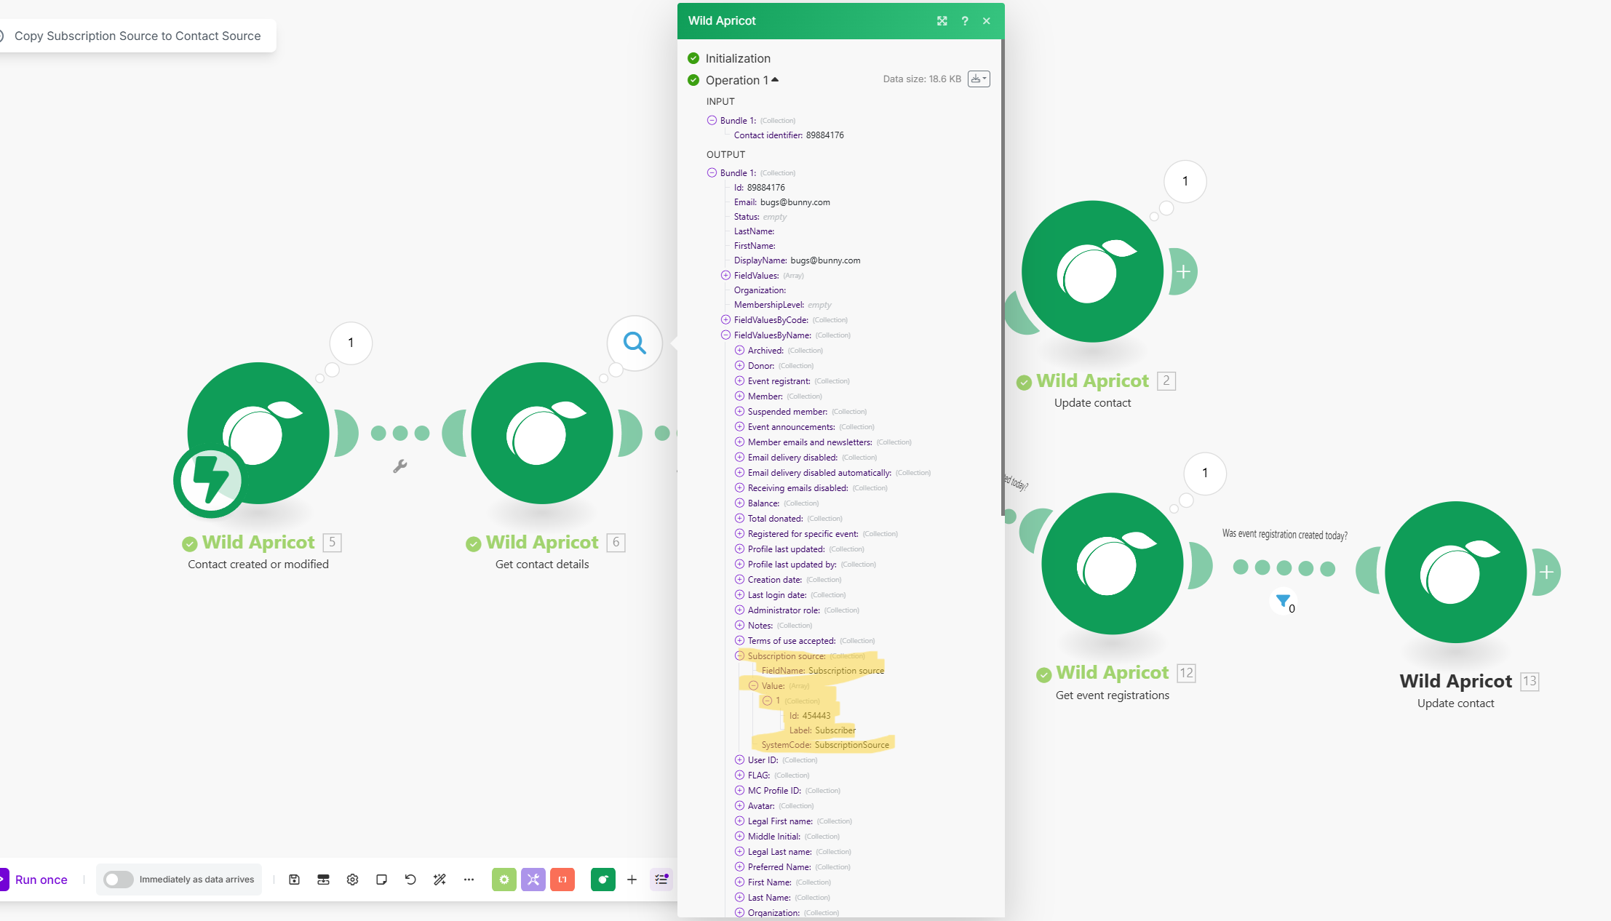
Task: Click the Wild Apricot Contact created or modified module
Action: pos(258,433)
